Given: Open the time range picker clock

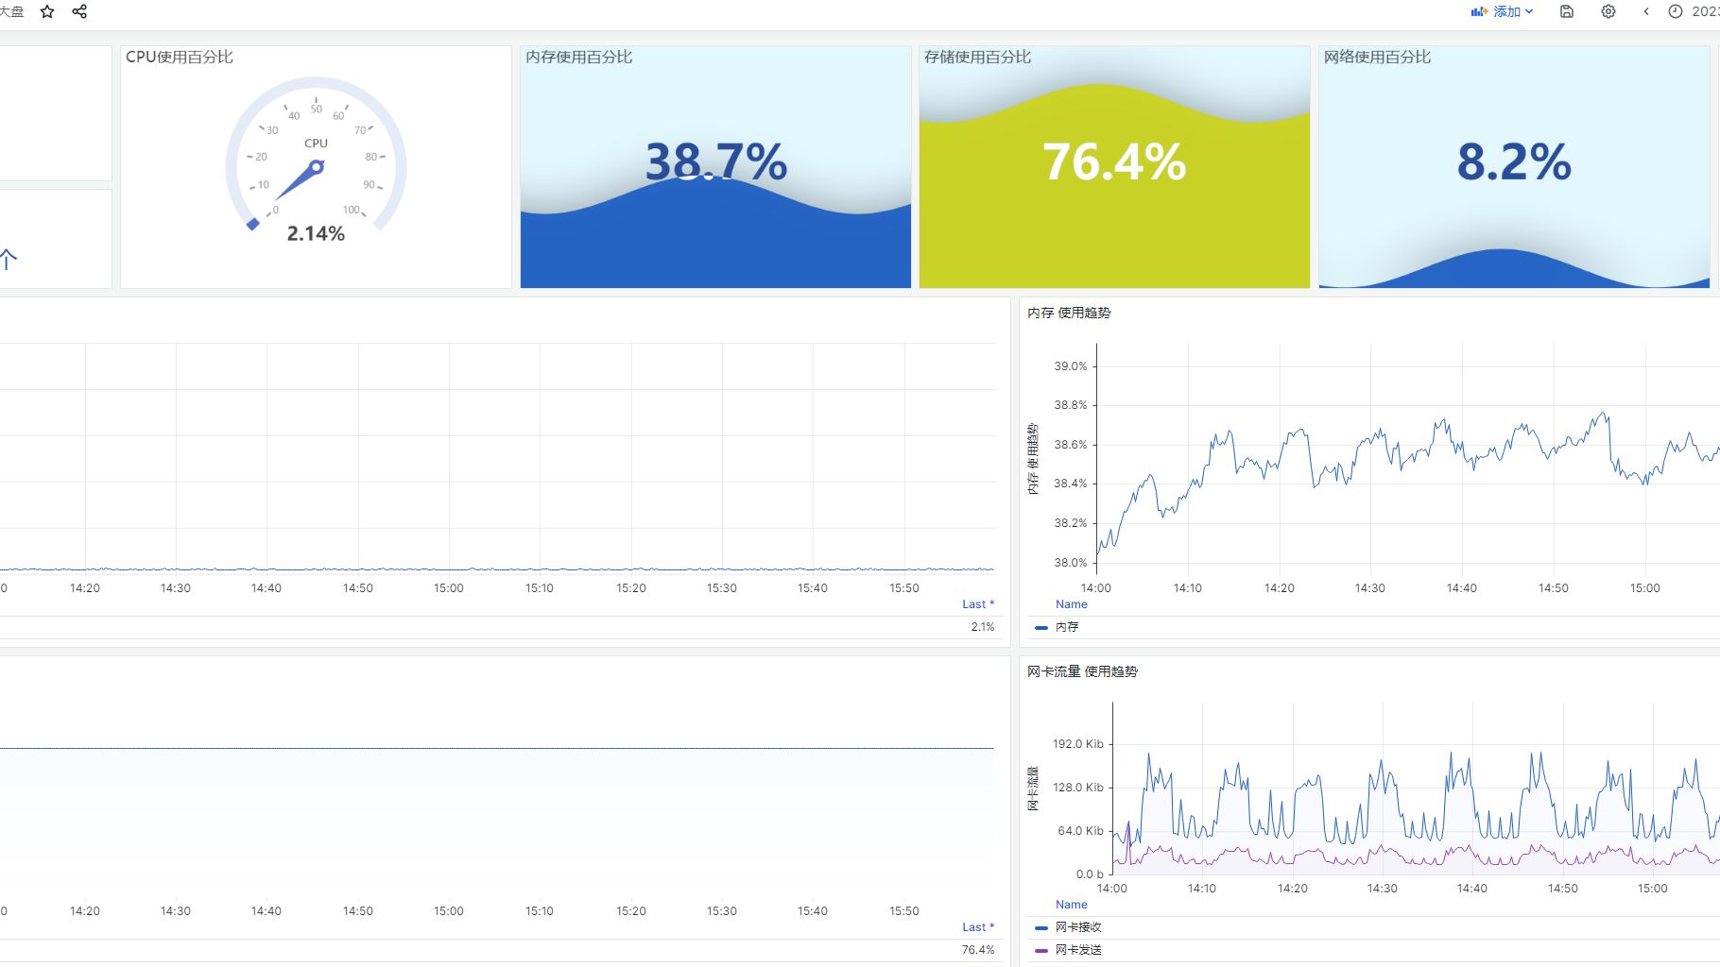Looking at the screenshot, I should (x=1676, y=11).
